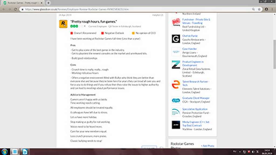
Task: Open a new browser tab
Action: point(48,3)
